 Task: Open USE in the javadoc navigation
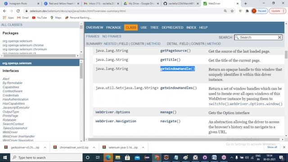pyautogui.click(x=144, y=27)
